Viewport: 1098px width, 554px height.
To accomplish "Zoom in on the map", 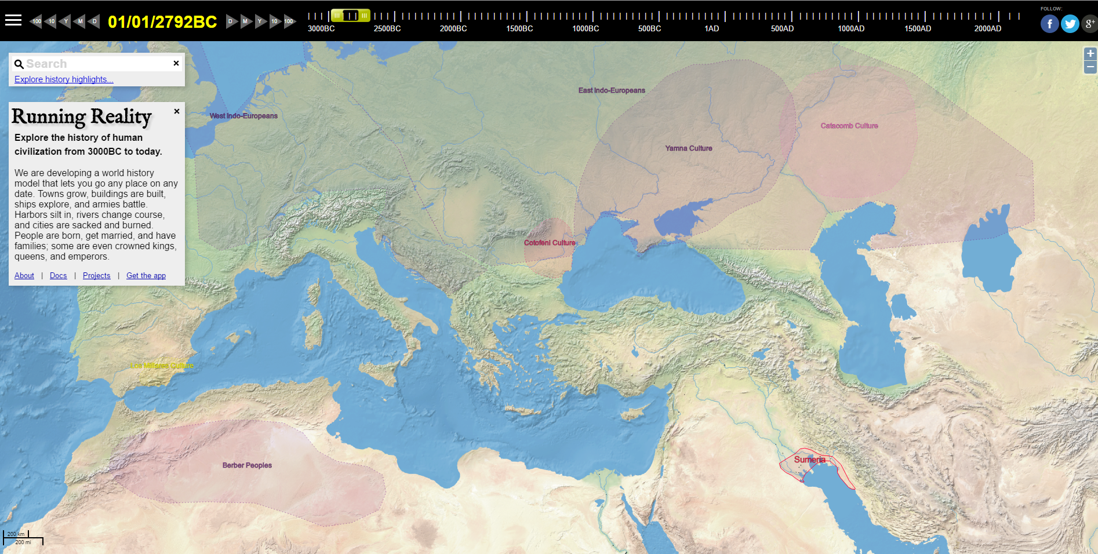I will (x=1090, y=54).
